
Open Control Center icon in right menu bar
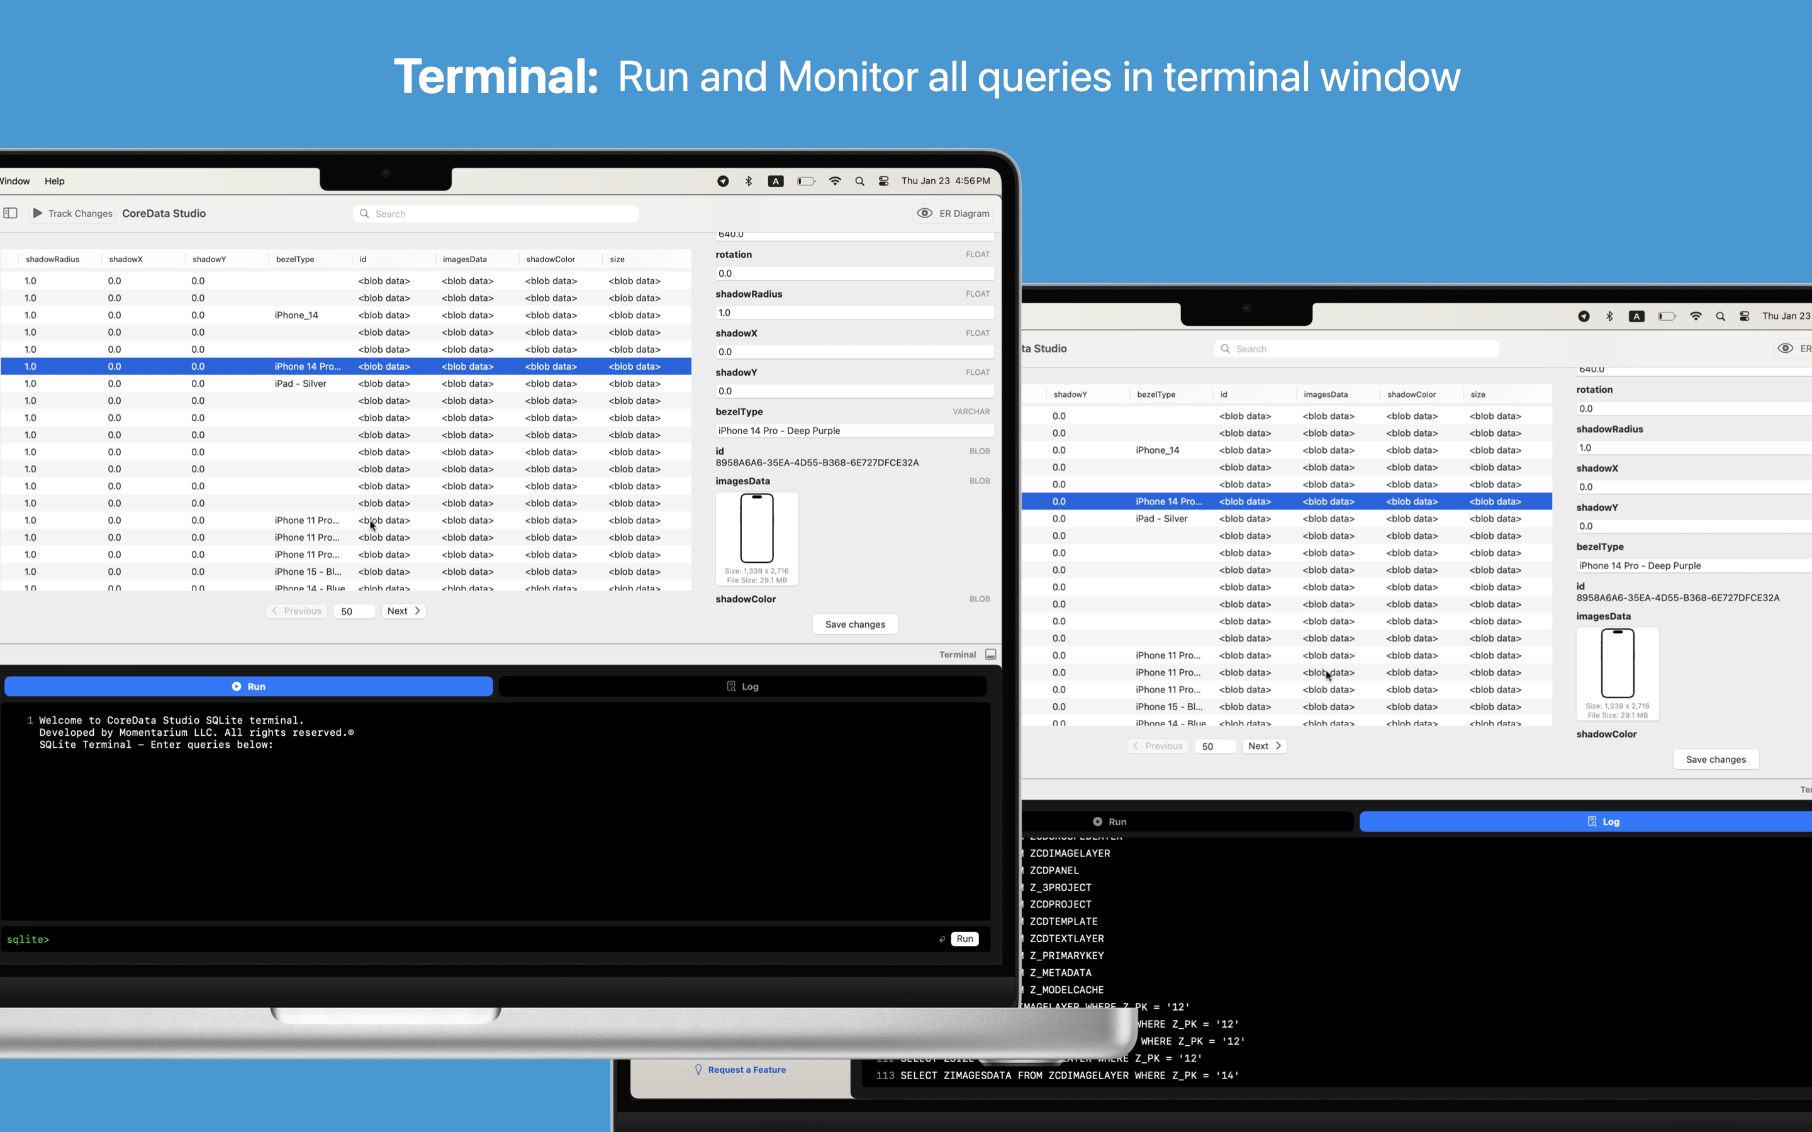click(x=1745, y=316)
